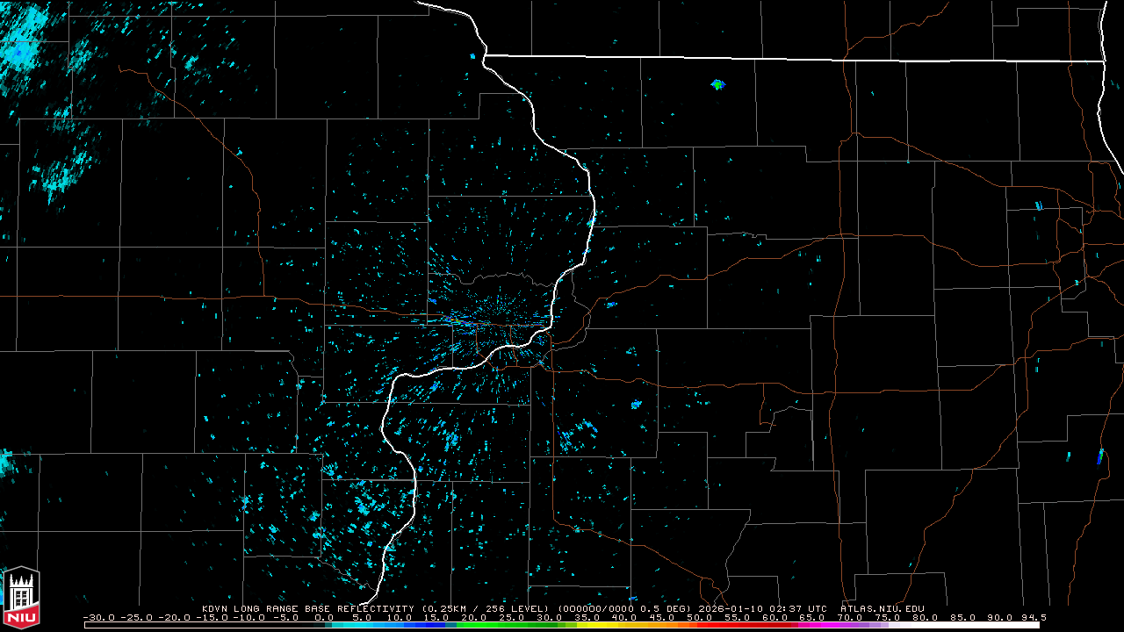
Task: Click the NIU logo in the corner
Action: coord(21,599)
